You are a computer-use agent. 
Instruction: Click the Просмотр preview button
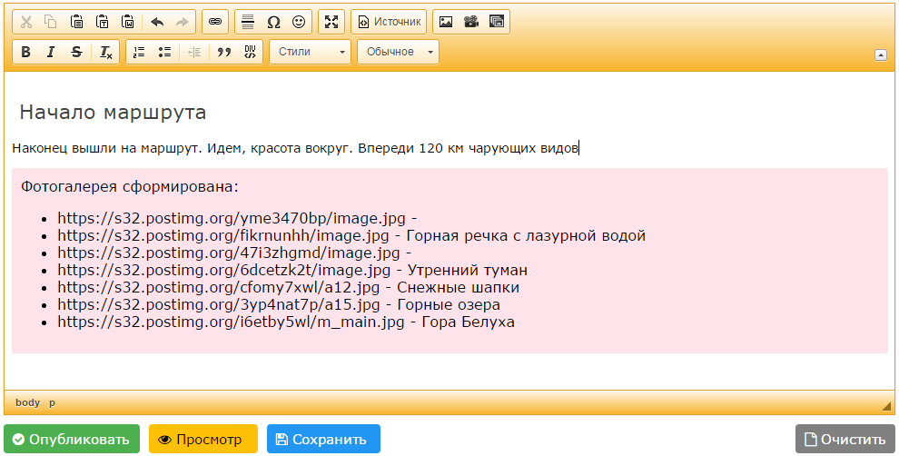(203, 440)
